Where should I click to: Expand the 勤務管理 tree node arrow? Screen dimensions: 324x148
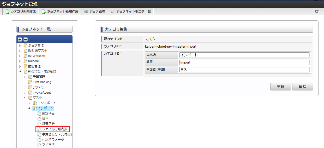point(20,66)
